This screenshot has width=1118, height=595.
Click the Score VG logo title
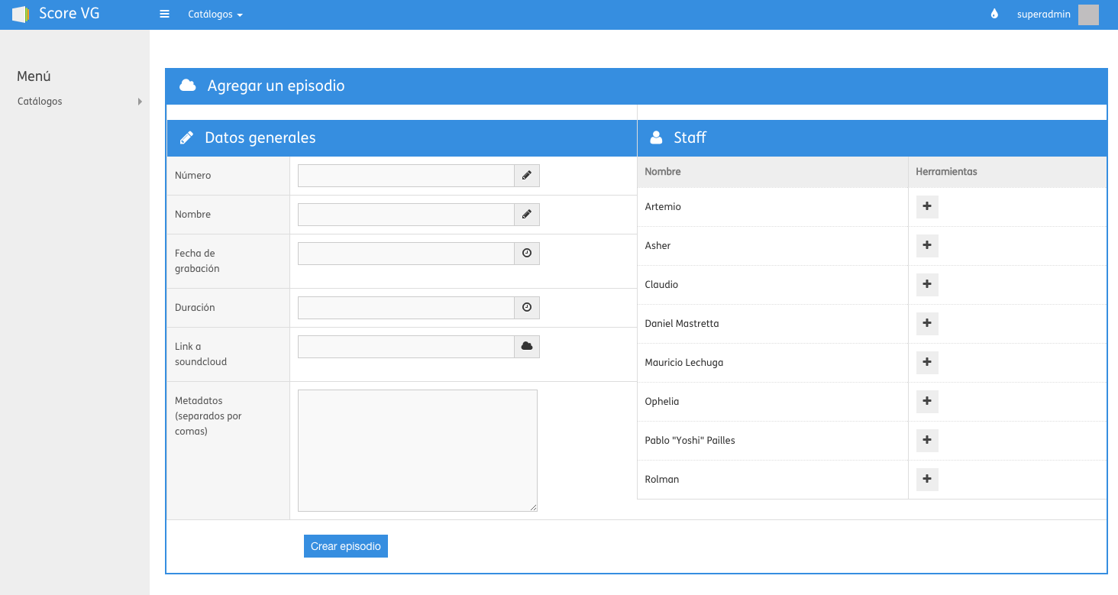click(x=69, y=14)
